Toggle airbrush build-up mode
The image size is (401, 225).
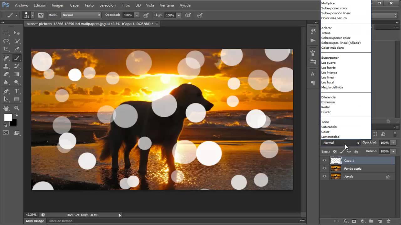point(188,15)
